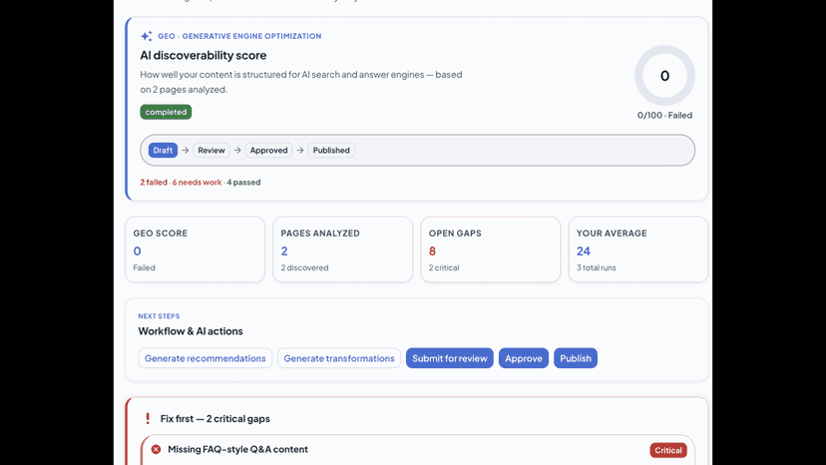Select the Review workflow stage
The height and width of the screenshot is (465, 826).
click(x=211, y=151)
